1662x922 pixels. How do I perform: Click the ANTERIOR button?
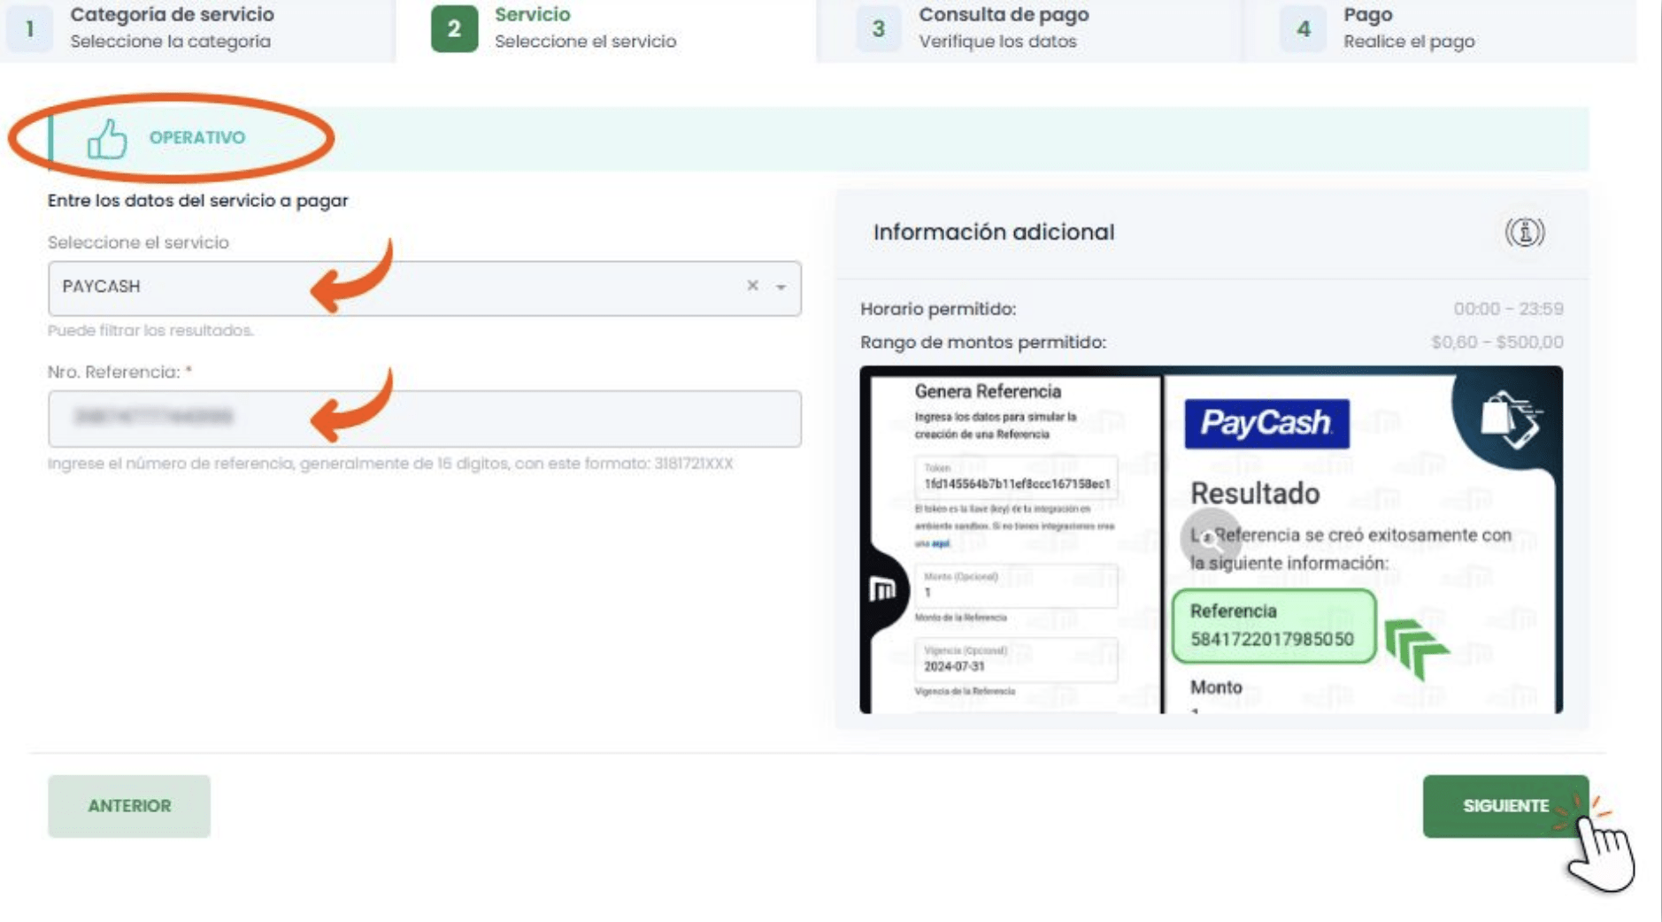click(129, 806)
